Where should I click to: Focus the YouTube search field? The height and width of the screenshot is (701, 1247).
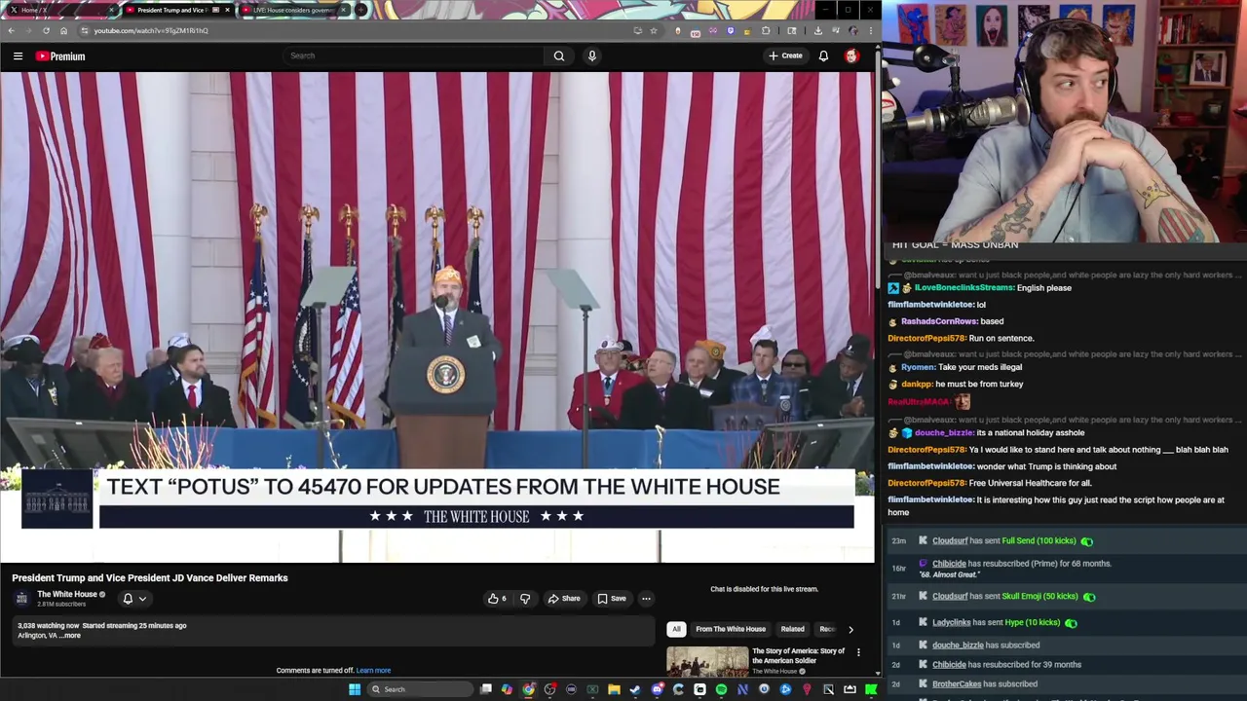[x=414, y=55]
